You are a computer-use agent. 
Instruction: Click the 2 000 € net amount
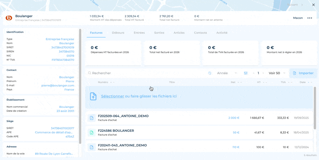(x=234, y=118)
